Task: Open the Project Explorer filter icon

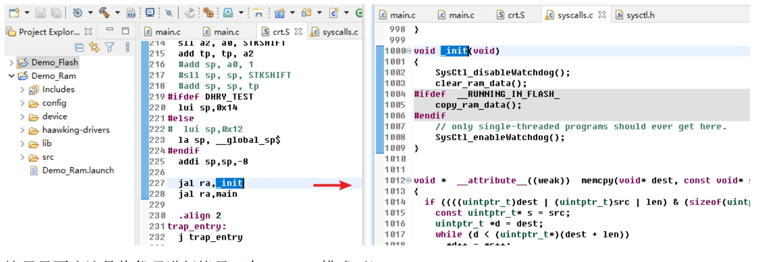Action: click(109, 47)
